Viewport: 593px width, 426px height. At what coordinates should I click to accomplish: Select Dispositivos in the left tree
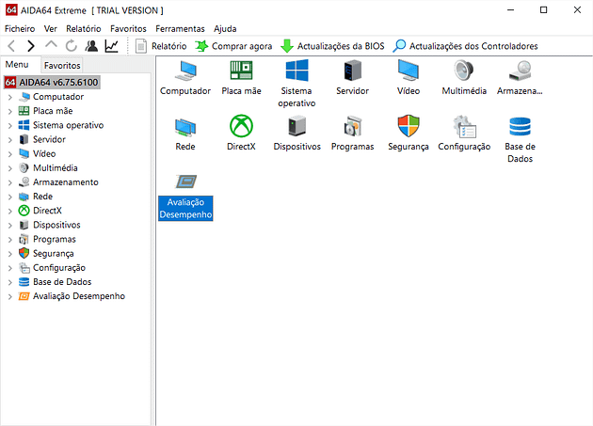pos(56,225)
